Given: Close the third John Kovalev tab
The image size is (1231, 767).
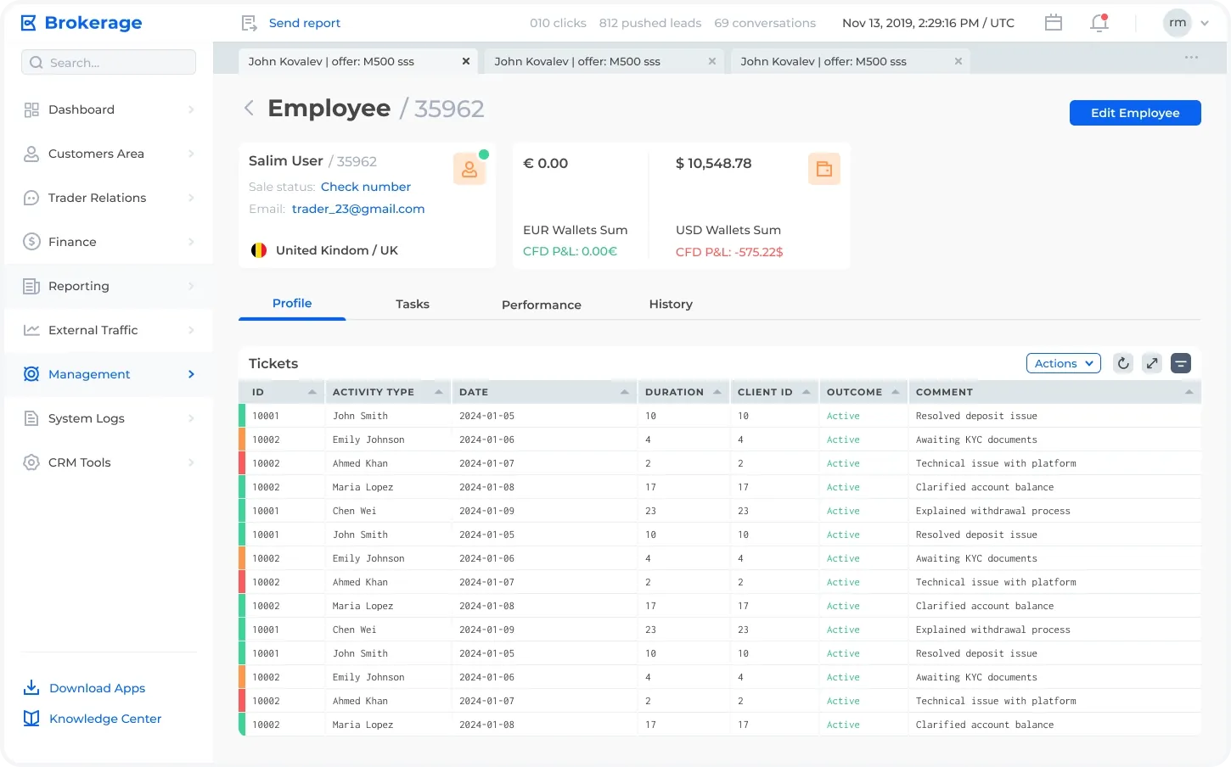Looking at the screenshot, I should coord(958,61).
